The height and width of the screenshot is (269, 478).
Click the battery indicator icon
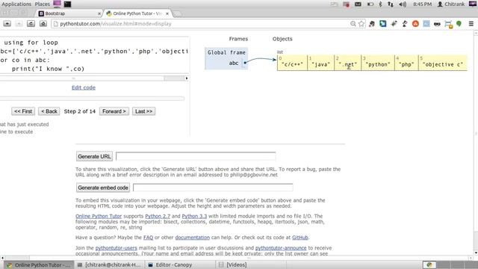pos(370,4)
